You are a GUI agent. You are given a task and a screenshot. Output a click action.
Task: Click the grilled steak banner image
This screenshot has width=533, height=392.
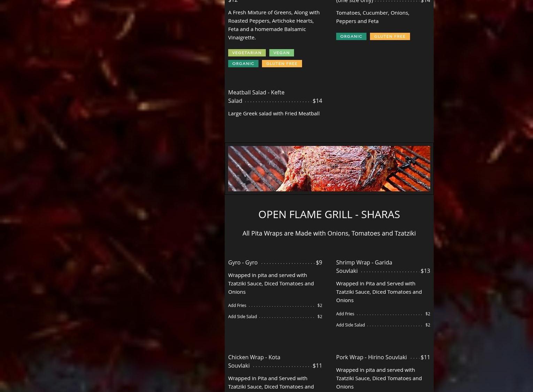coord(329,169)
